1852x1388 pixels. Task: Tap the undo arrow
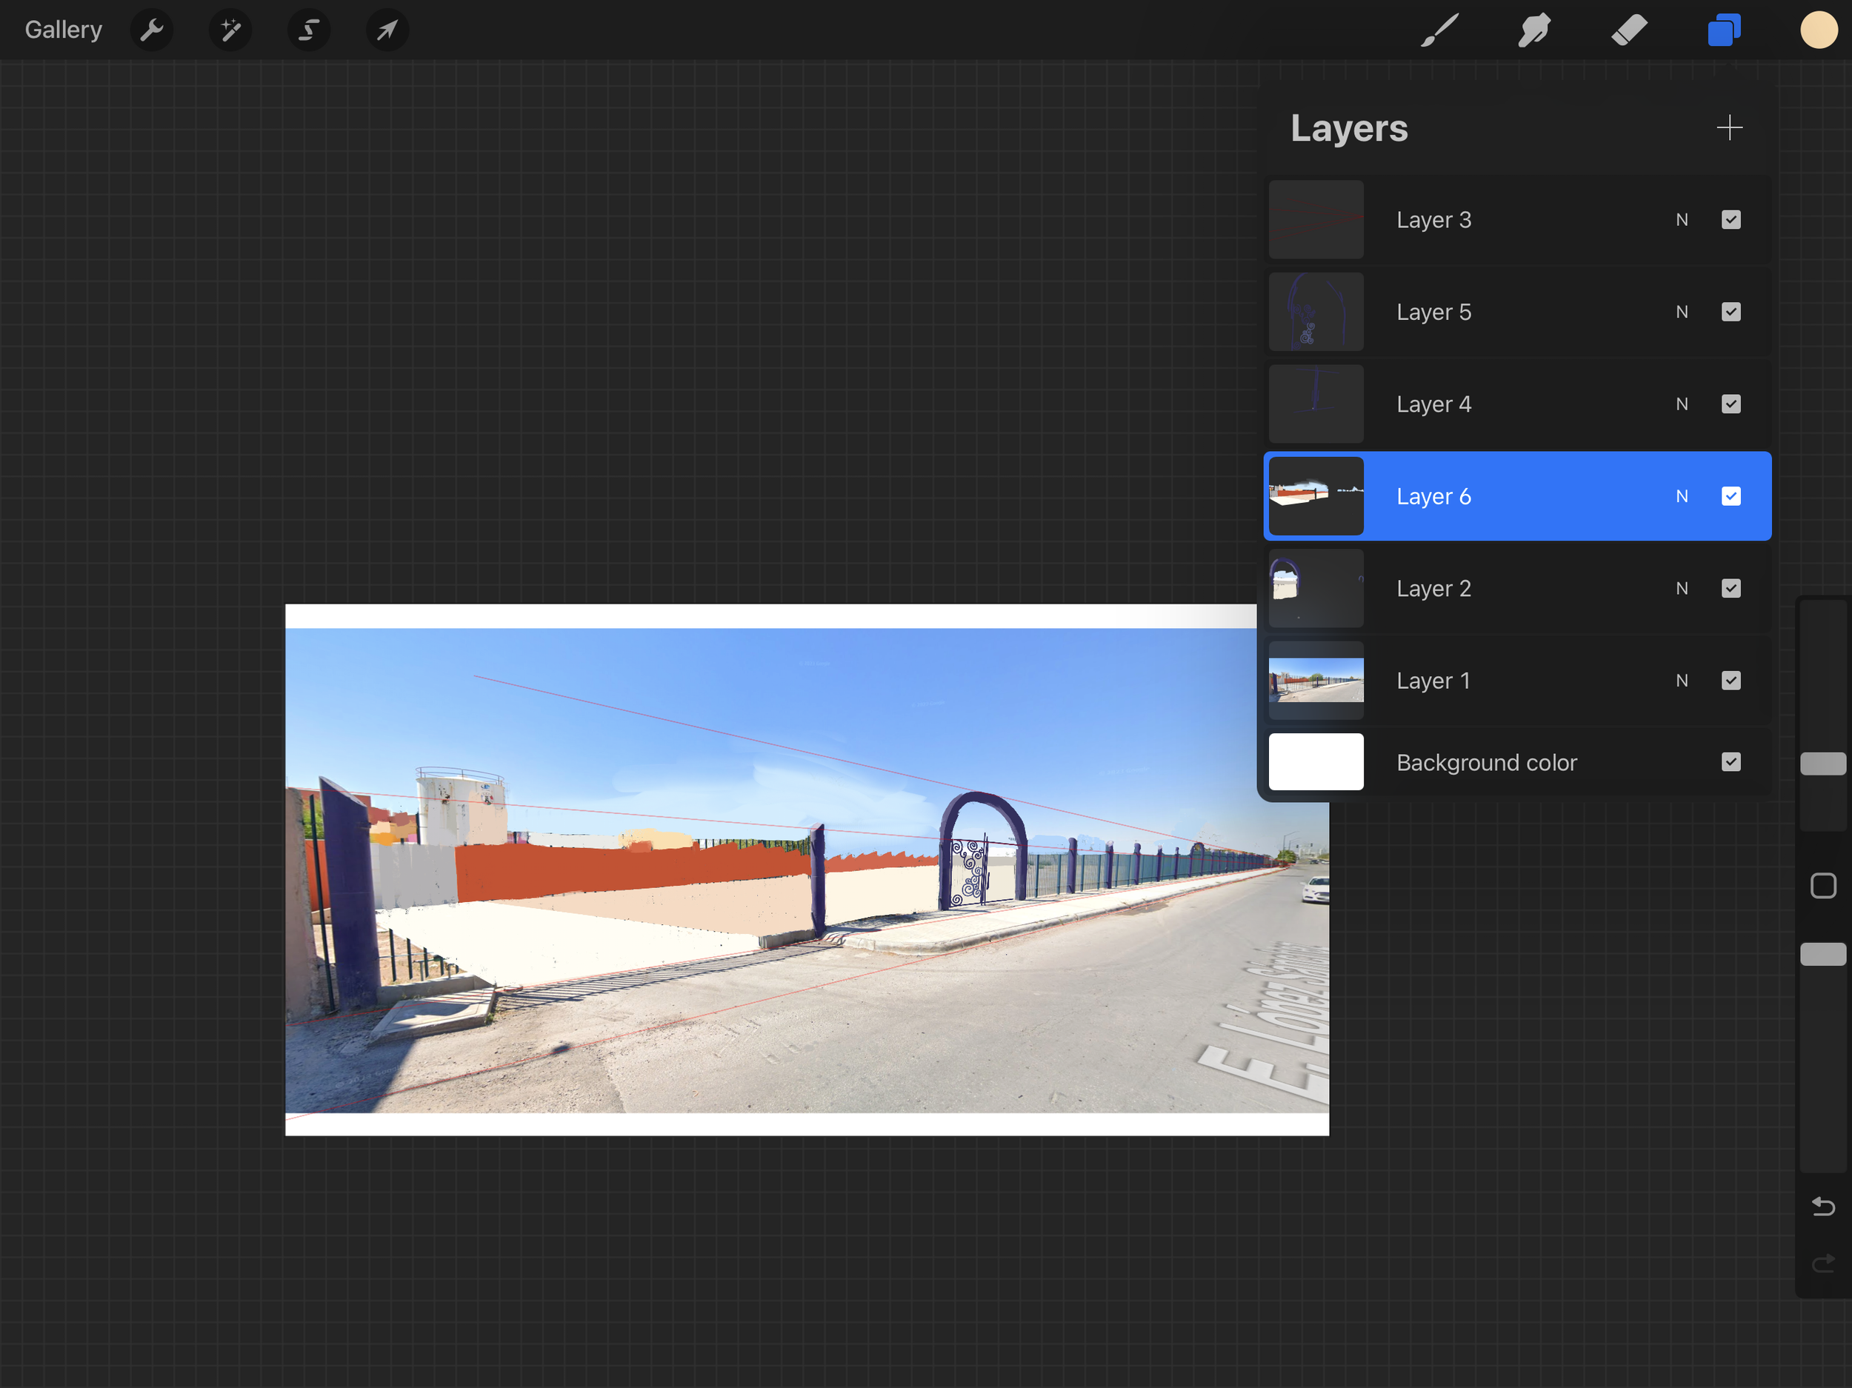(1822, 1207)
